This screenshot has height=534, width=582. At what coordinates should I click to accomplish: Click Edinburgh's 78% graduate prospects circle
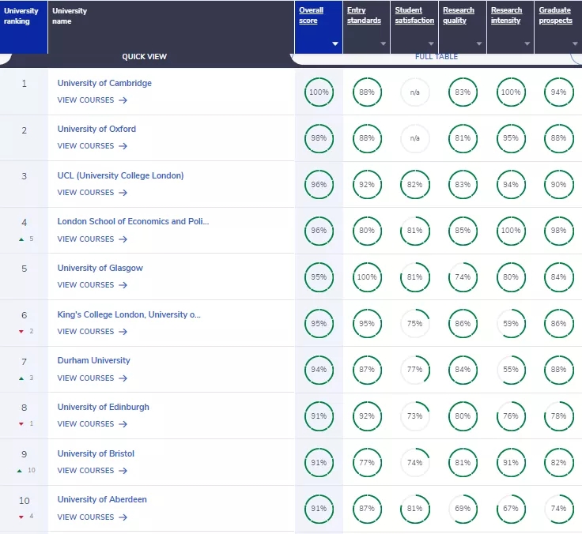pos(559,416)
